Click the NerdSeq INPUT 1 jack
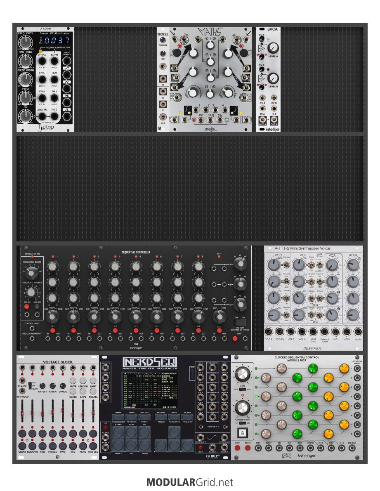 [106, 368]
